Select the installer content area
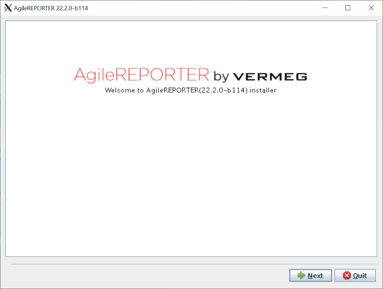383x289 pixels. (191, 166)
